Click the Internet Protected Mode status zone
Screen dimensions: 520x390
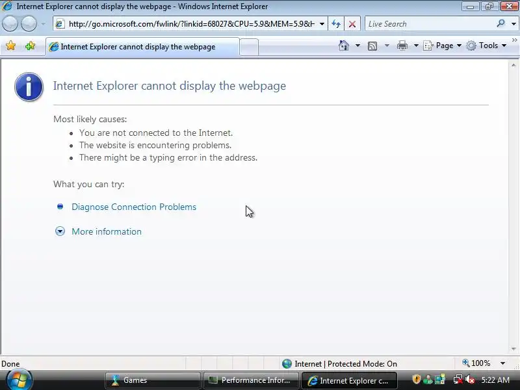pyautogui.click(x=339, y=364)
